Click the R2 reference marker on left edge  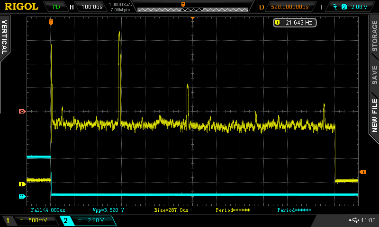pyautogui.click(x=21, y=112)
